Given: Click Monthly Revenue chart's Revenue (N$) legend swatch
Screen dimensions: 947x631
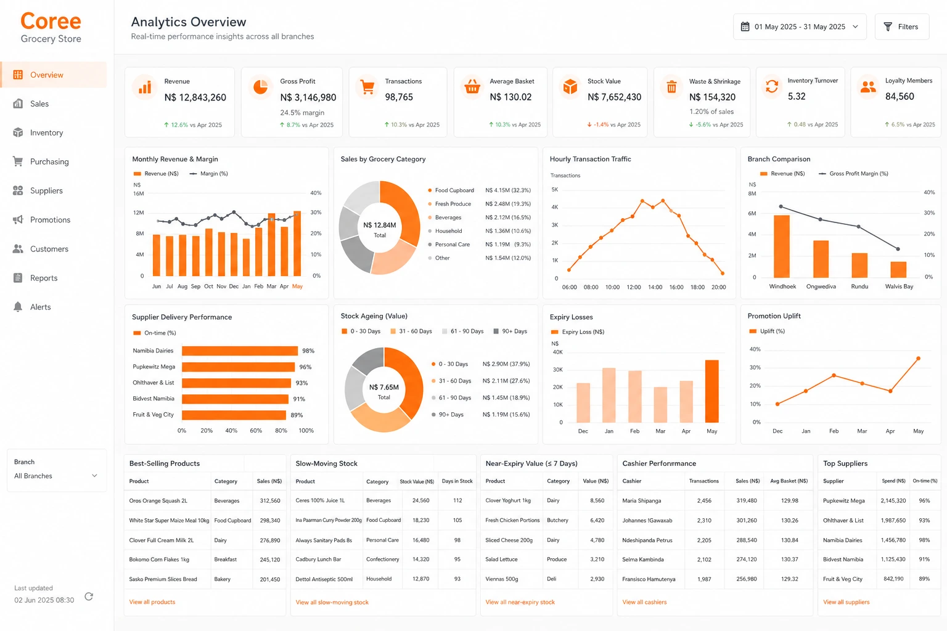Looking at the screenshot, I should coord(137,174).
